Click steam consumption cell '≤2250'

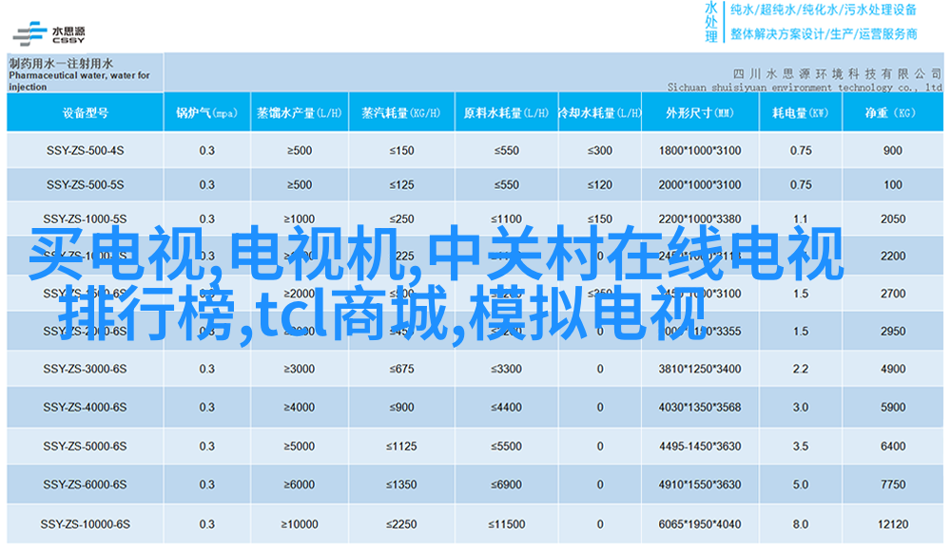pyautogui.click(x=401, y=524)
